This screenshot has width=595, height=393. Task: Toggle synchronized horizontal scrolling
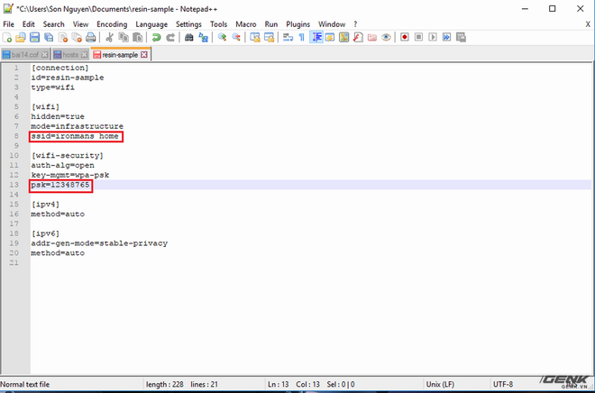click(x=269, y=37)
